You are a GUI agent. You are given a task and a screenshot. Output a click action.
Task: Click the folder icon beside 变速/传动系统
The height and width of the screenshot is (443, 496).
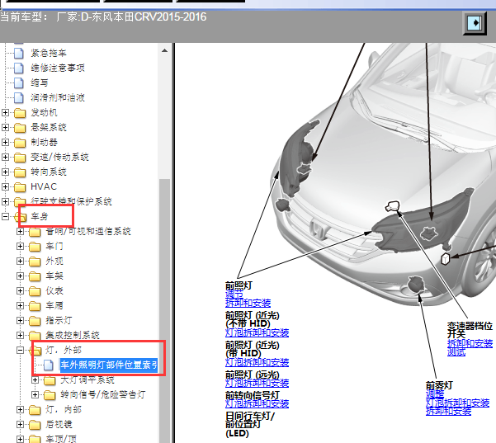point(20,158)
